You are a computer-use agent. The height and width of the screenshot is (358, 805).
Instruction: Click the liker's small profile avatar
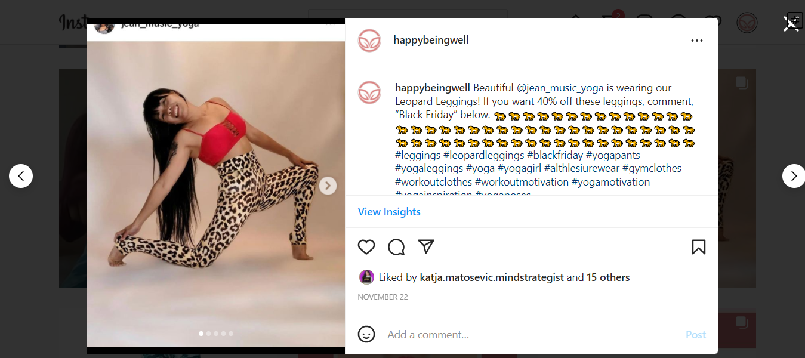click(366, 277)
